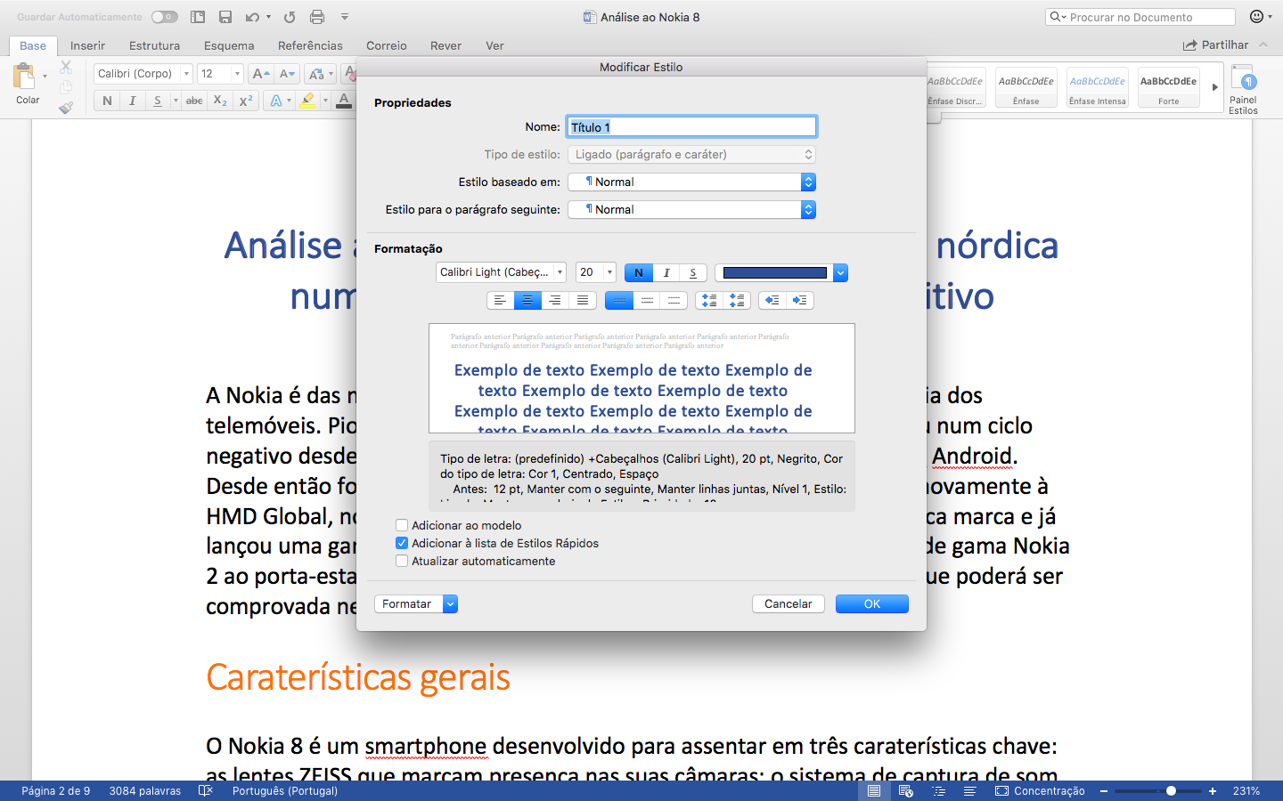Open Formatar dropdown button
Screen dimensions: 1283x801
415,603
